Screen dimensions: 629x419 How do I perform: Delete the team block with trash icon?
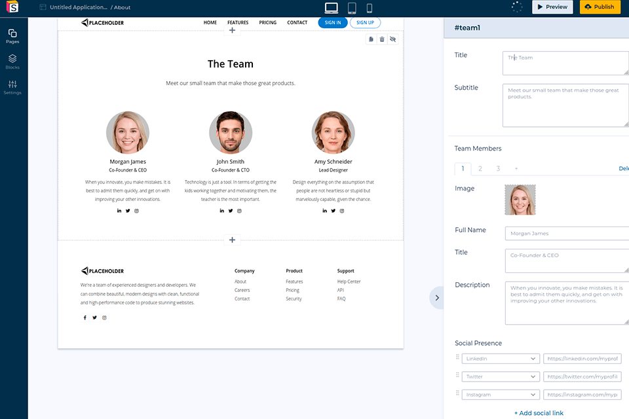382,39
